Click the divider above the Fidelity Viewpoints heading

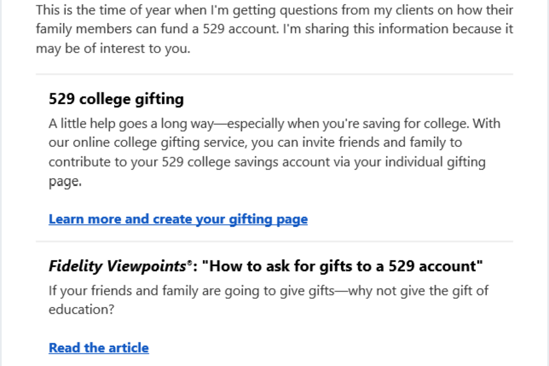(x=274, y=241)
